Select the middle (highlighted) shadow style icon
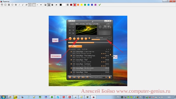 (x=49, y=5)
